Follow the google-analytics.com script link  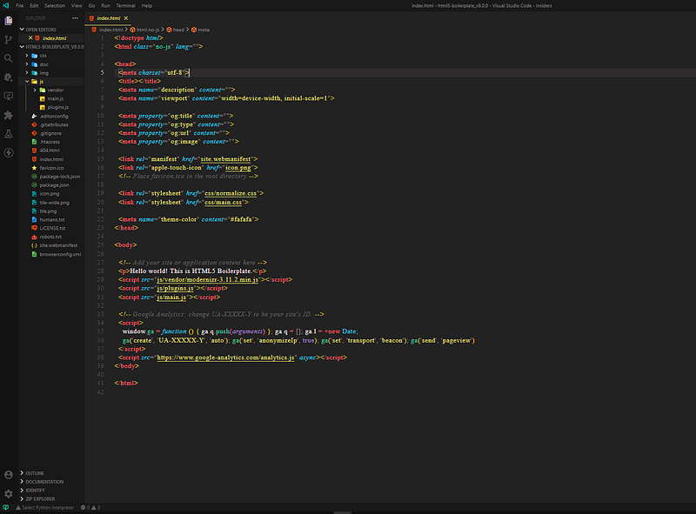click(x=225, y=357)
